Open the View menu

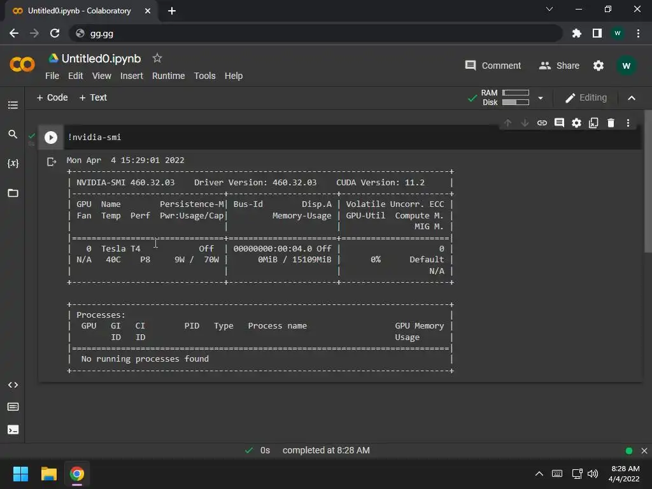click(x=101, y=76)
